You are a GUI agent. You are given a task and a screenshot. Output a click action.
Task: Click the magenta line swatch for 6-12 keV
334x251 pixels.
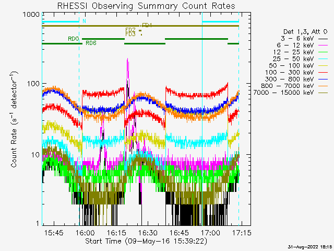tap(323, 45)
